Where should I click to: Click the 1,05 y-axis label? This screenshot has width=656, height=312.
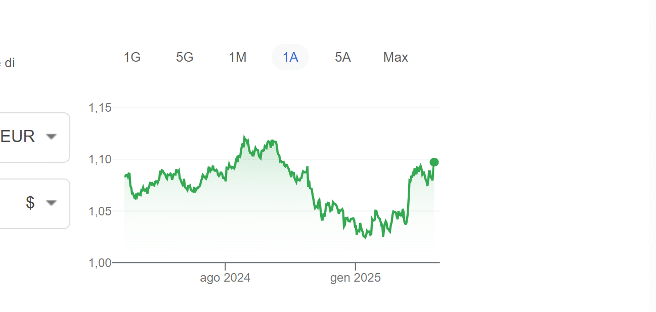tap(100, 211)
